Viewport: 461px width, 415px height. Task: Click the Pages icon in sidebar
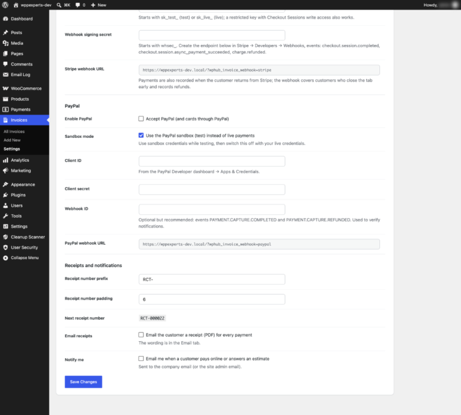point(5,54)
